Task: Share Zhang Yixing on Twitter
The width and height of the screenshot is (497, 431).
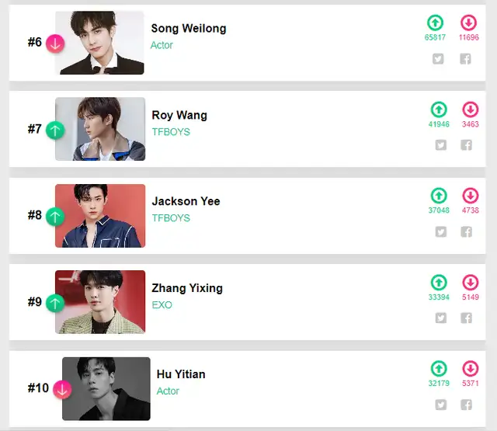Action: [441, 318]
